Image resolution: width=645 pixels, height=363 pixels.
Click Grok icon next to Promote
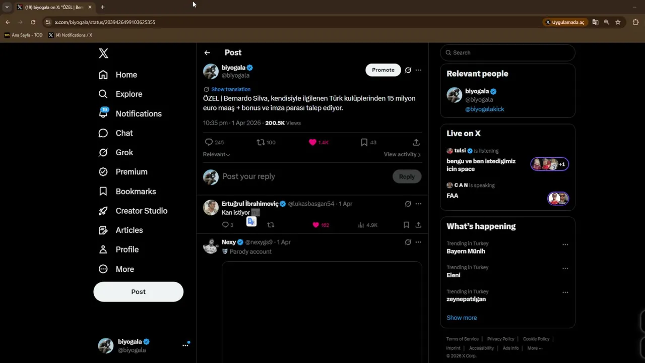tap(408, 70)
